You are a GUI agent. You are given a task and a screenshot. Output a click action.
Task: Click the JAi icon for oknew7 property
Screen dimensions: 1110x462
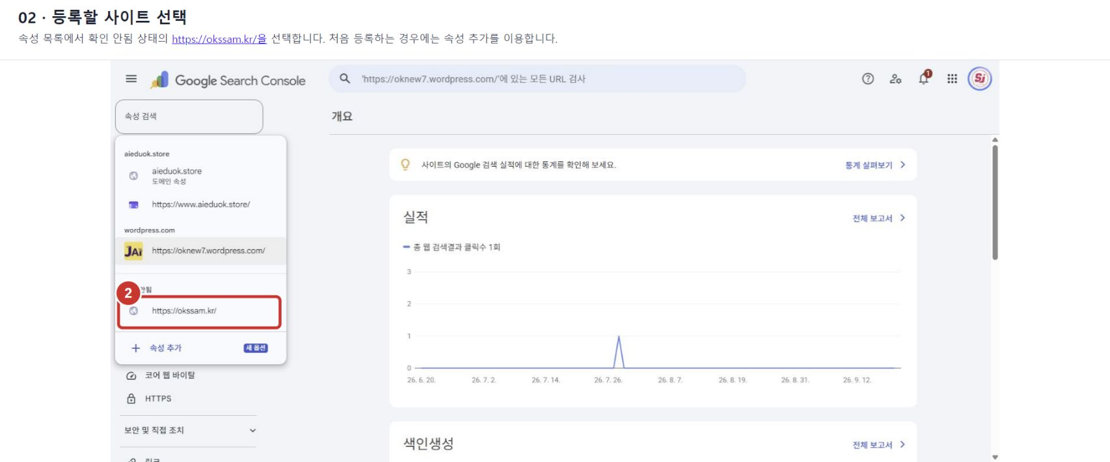click(x=133, y=251)
